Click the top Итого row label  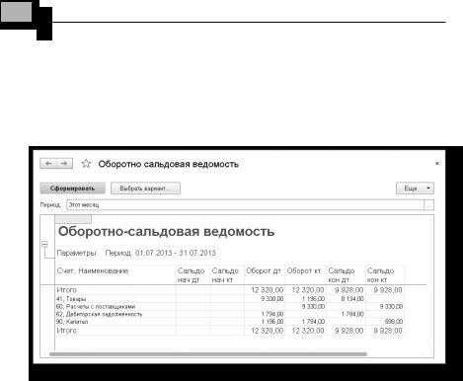click(66, 290)
